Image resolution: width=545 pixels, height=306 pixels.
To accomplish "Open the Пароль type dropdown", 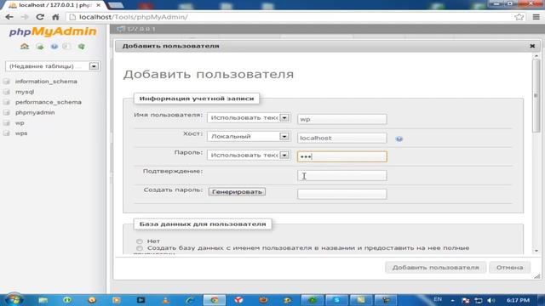I will (249, 155).
